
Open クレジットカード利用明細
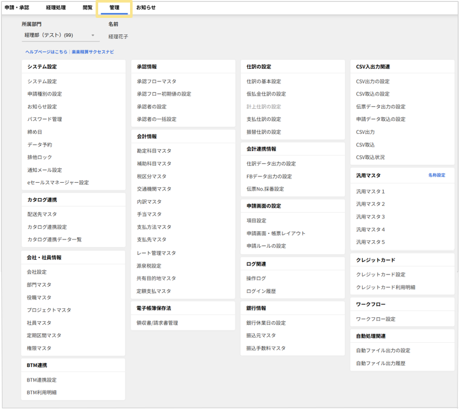tap(385, 287)
